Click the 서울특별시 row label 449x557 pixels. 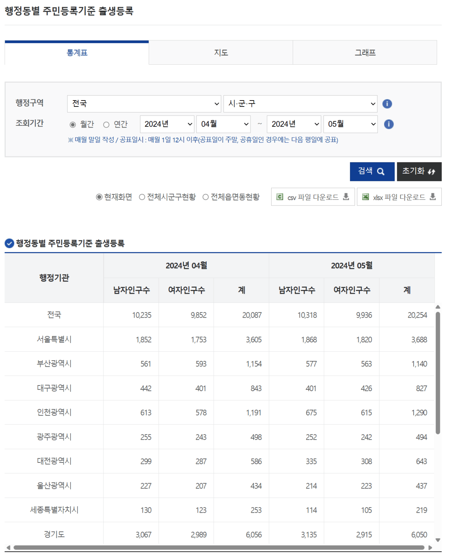54,339
